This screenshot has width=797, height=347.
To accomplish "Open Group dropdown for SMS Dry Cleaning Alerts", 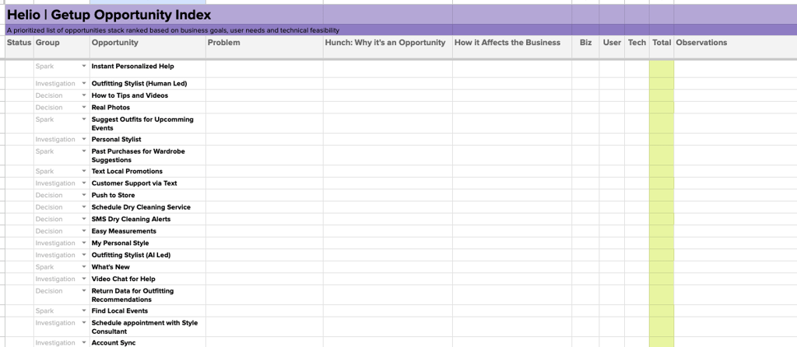I will 84,219.
